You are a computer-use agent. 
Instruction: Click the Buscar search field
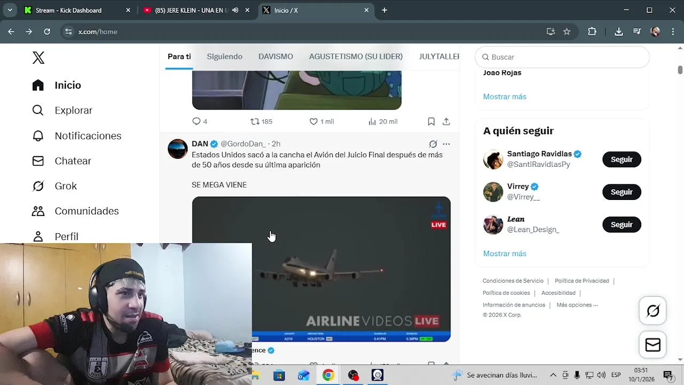click(x=562, y=57)
